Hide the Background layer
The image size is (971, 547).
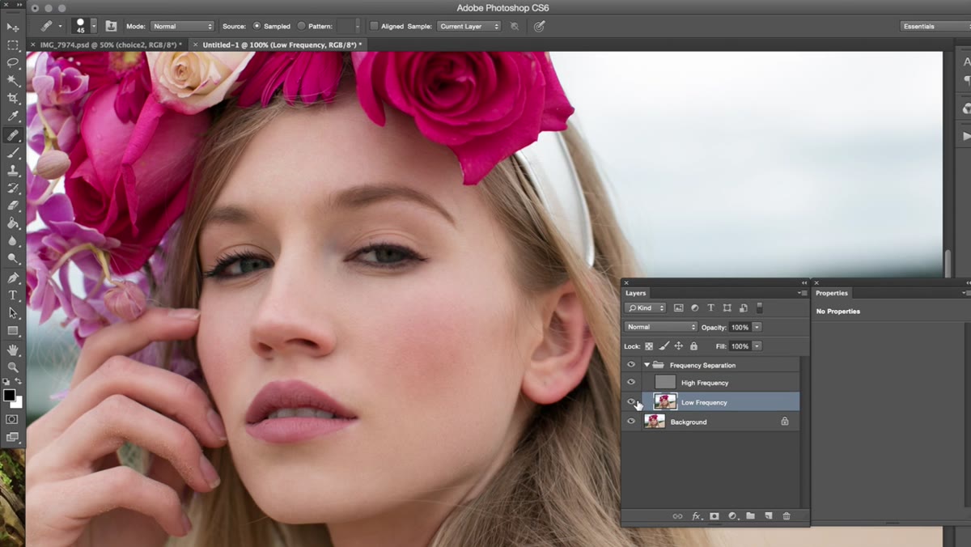[x=631, y=422]
